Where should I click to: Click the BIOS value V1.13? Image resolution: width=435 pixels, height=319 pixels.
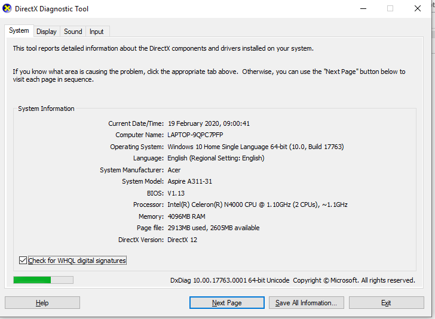pos(176,193)
